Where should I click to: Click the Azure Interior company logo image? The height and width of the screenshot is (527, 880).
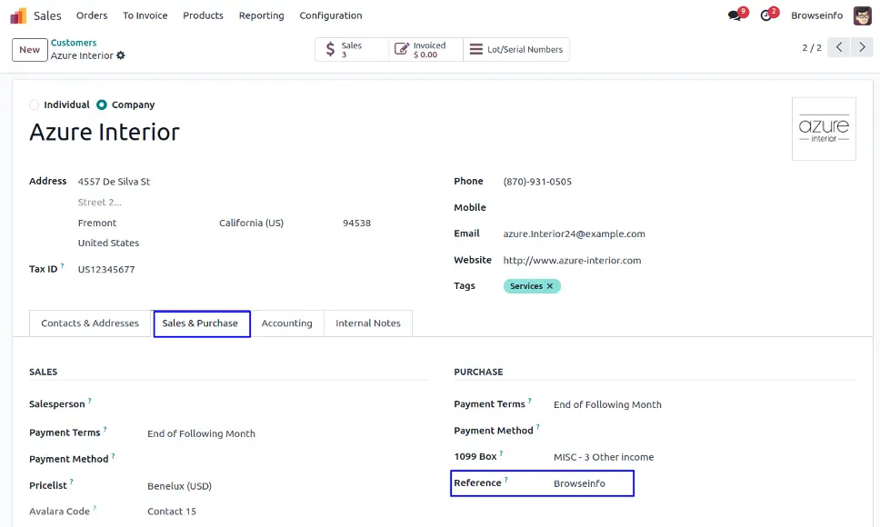coord(824,129)
